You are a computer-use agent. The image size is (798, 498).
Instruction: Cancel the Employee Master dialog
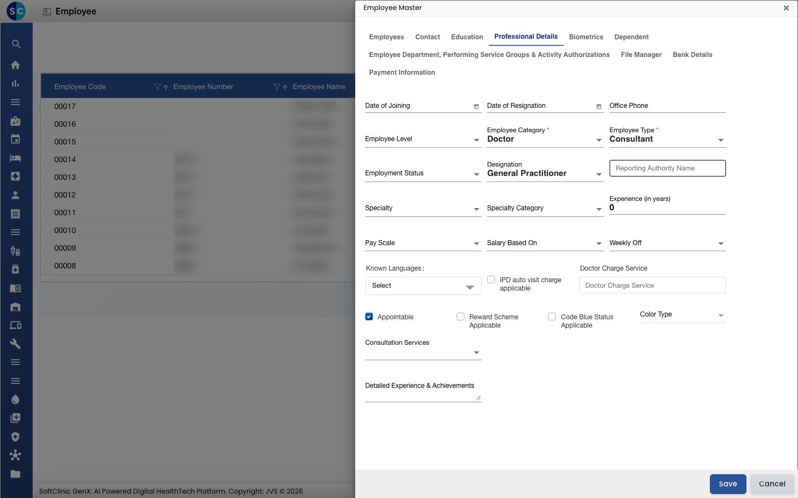pos(773,484)
